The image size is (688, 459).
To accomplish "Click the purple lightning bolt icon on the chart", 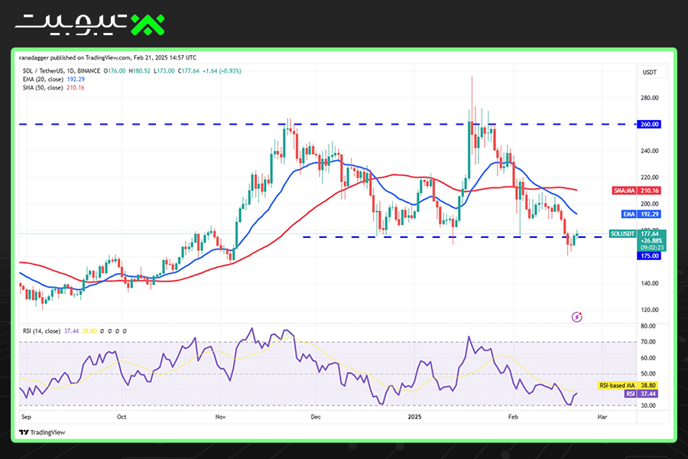I will click(577, 317).
